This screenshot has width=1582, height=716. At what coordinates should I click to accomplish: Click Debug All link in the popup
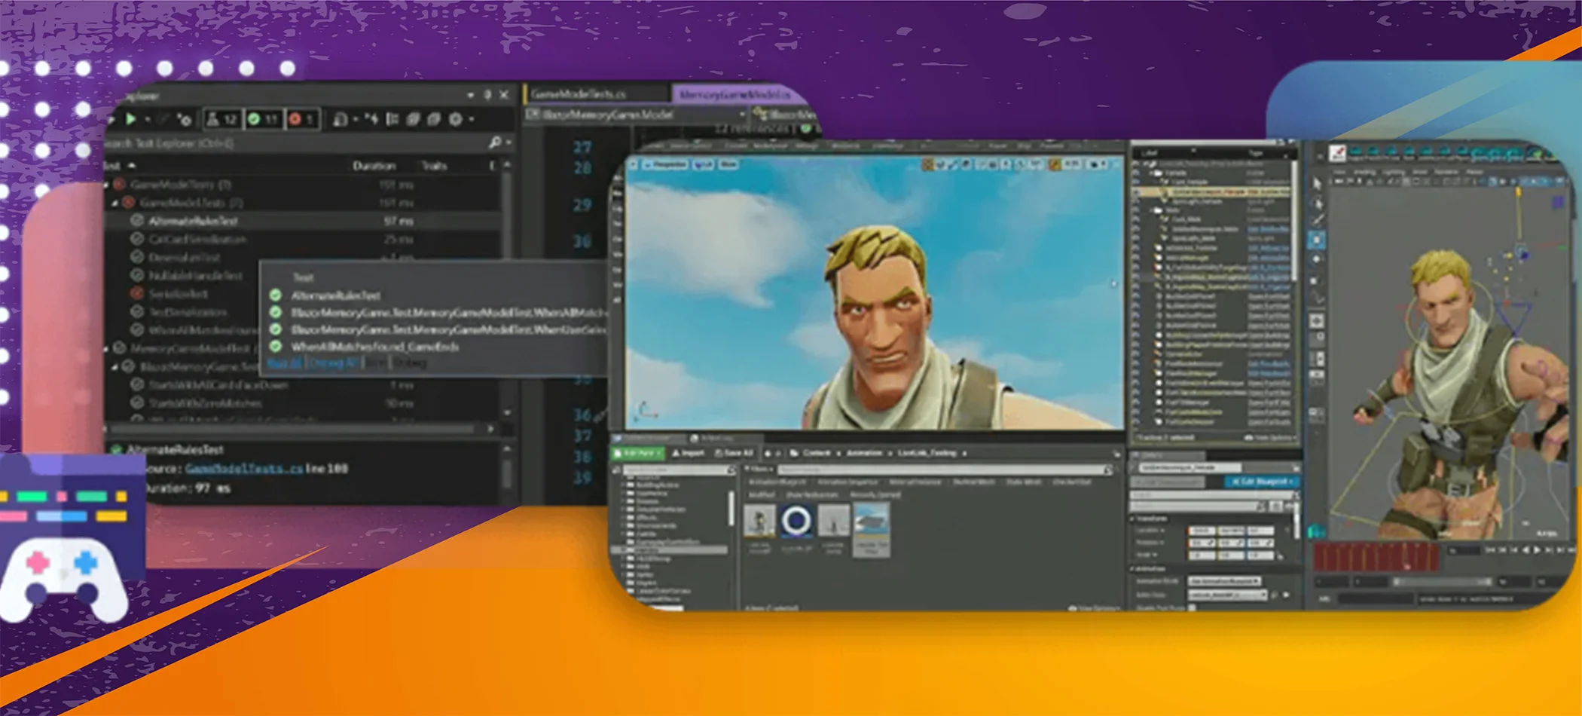click(x=332, y=363)
